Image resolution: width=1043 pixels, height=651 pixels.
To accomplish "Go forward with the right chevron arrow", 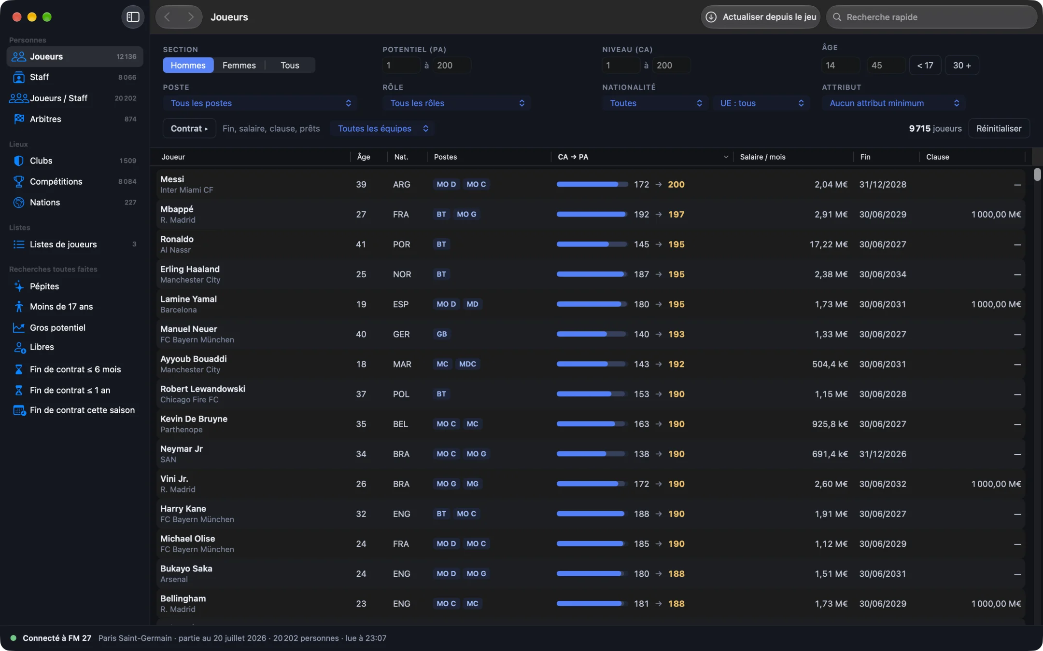I will 191,17.
